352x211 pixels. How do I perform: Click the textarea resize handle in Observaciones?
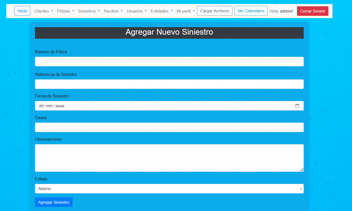(x=301, y=169)
